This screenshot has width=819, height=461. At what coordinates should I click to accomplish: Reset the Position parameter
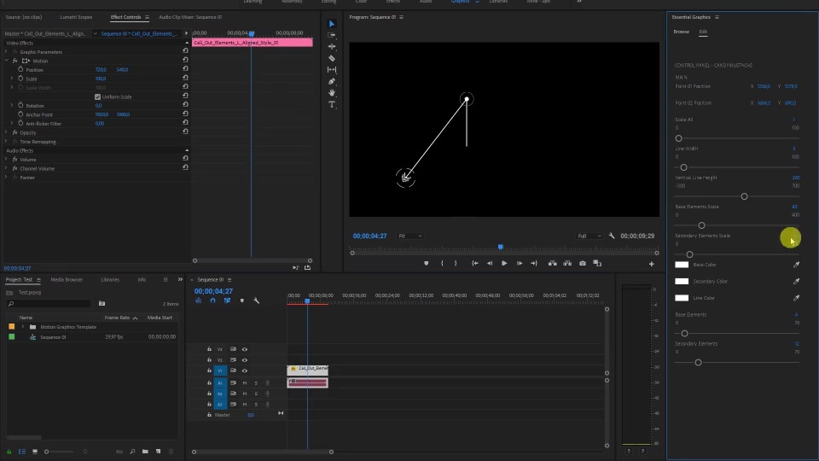185,69
